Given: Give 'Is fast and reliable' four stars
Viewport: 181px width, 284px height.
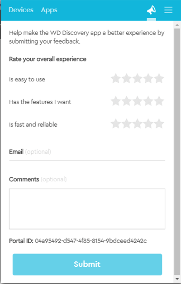Looking at the screenshot, I should tap(148, 124).
